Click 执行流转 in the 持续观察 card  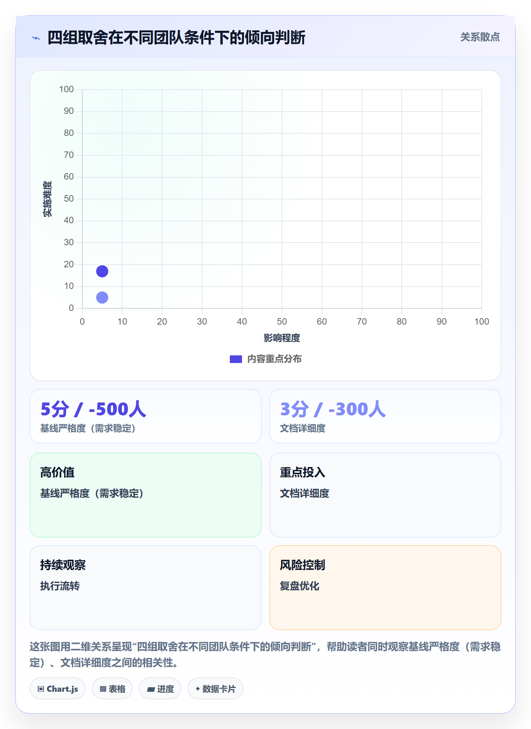pos(60,586)
